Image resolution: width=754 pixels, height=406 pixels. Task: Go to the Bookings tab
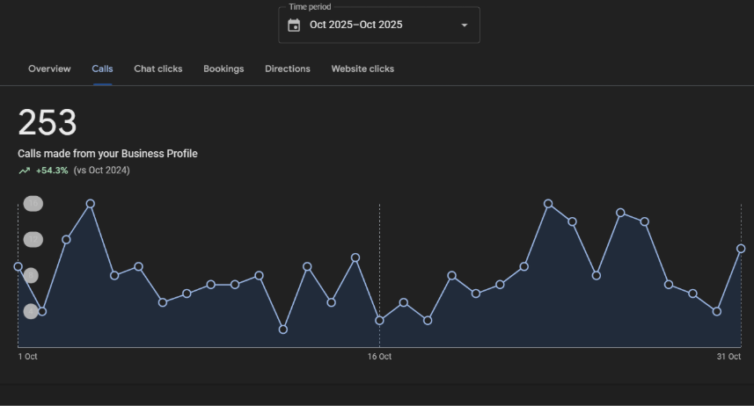pyautogui.click(x=223, y=69)
